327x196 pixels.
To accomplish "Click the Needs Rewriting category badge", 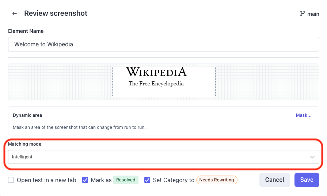I will [217, 180].
